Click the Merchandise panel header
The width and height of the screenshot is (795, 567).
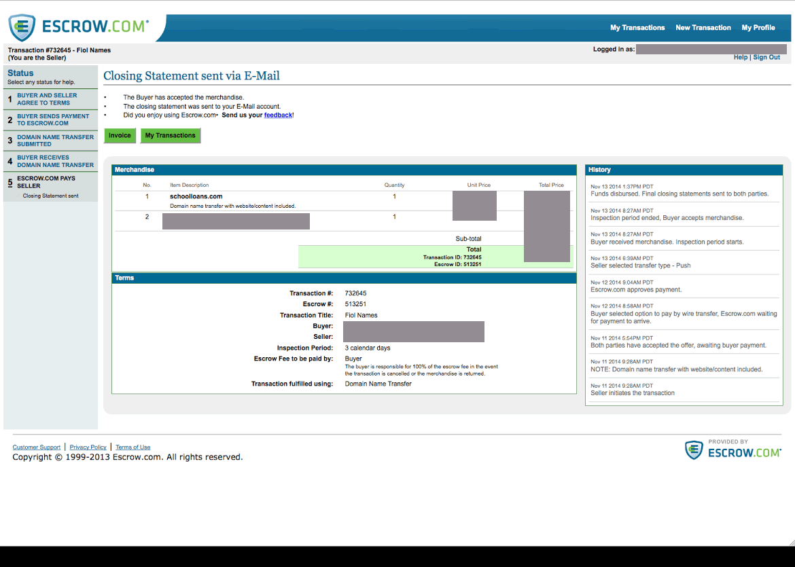(x=344, y=170)
